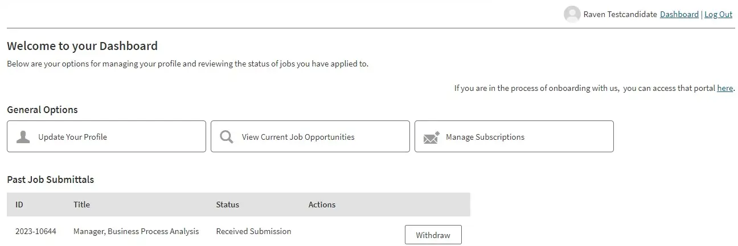The width and height of the screenshot is (738, 246).
Task: Click the ID column header
Action: tap(19, 205)
